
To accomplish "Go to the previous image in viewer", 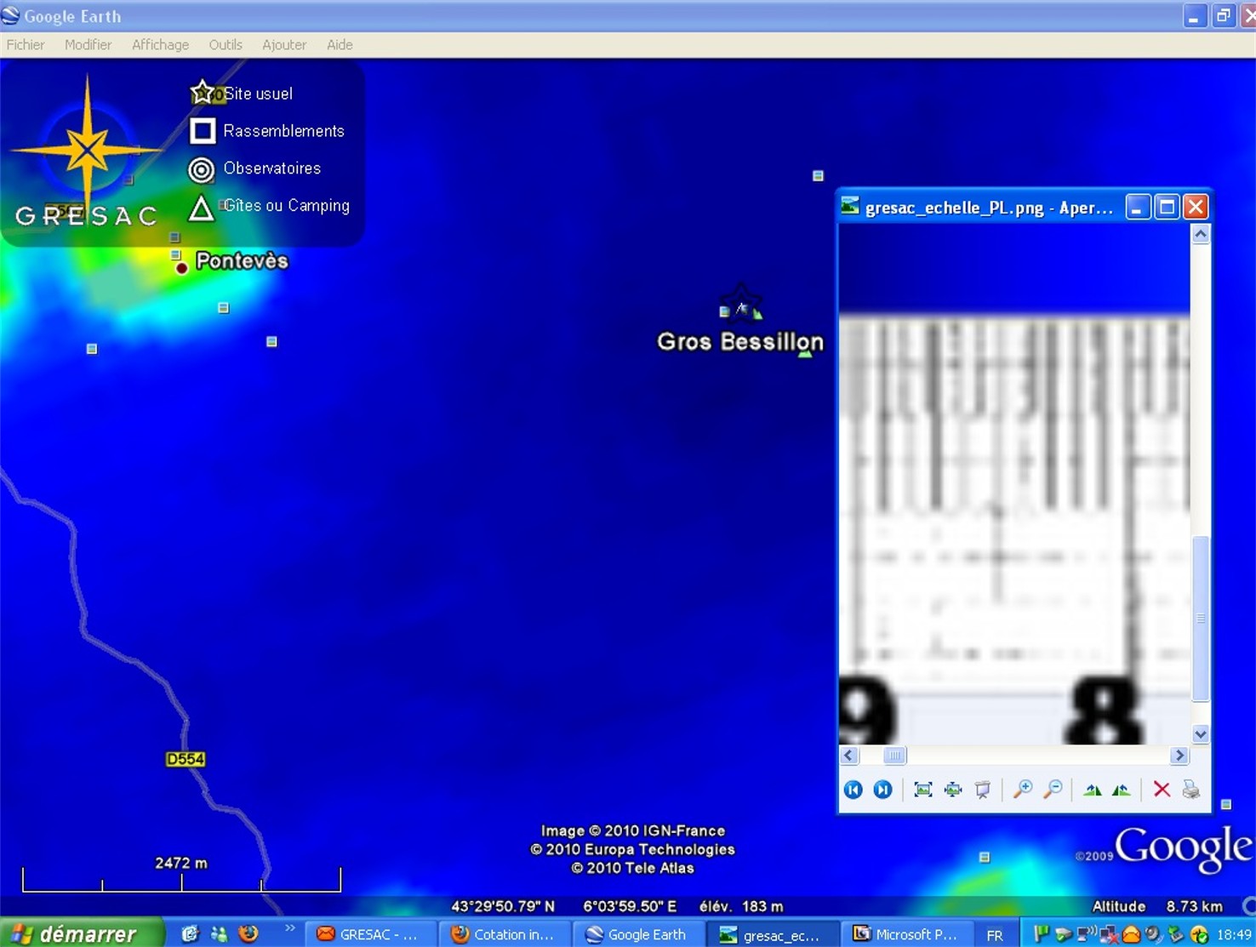I will pos(853,790).
